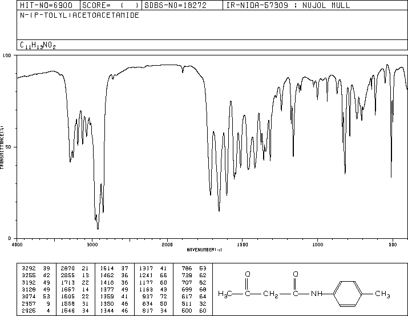Select peak value 817 in peak table
Screen dimensions: 408x316
(148, 310)
